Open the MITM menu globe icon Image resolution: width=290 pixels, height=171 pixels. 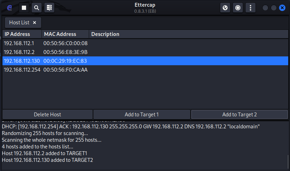pyautogui.click(x=225, y=7)
